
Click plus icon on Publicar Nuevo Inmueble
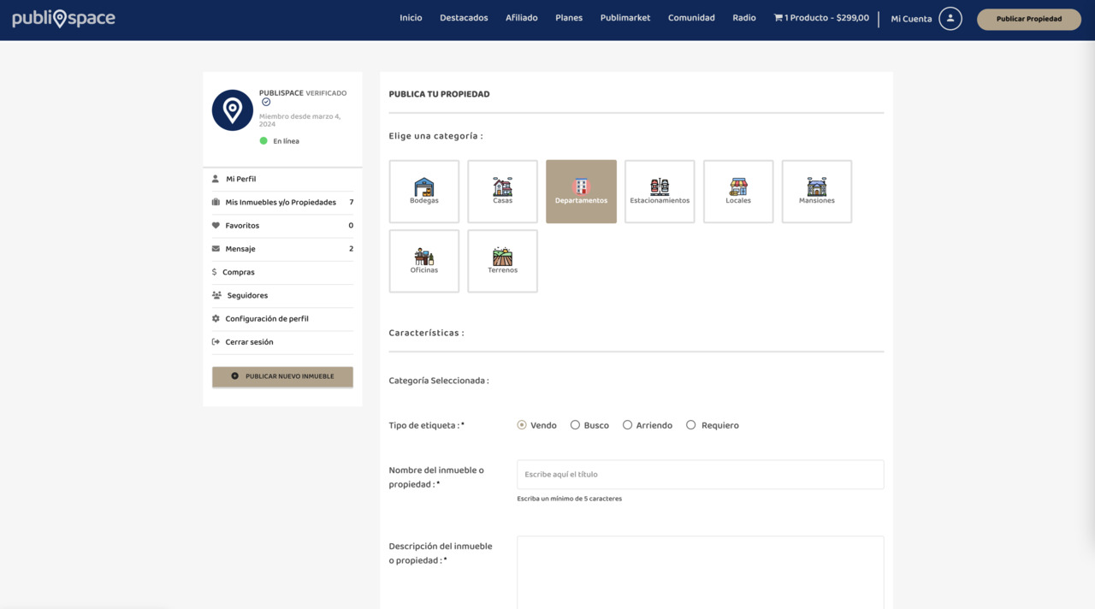(x=235, y=376)
